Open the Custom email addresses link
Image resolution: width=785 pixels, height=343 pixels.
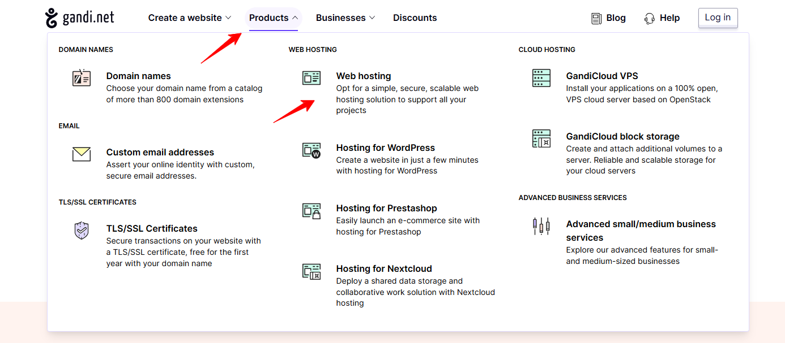[160, 153]
